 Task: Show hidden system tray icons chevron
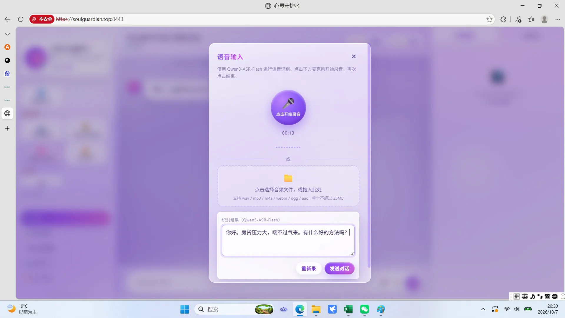[483, 309]
